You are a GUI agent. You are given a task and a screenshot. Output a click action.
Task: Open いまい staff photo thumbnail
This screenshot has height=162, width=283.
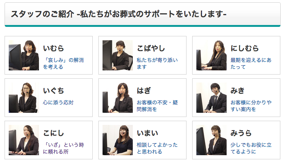(x=118, y=140)
